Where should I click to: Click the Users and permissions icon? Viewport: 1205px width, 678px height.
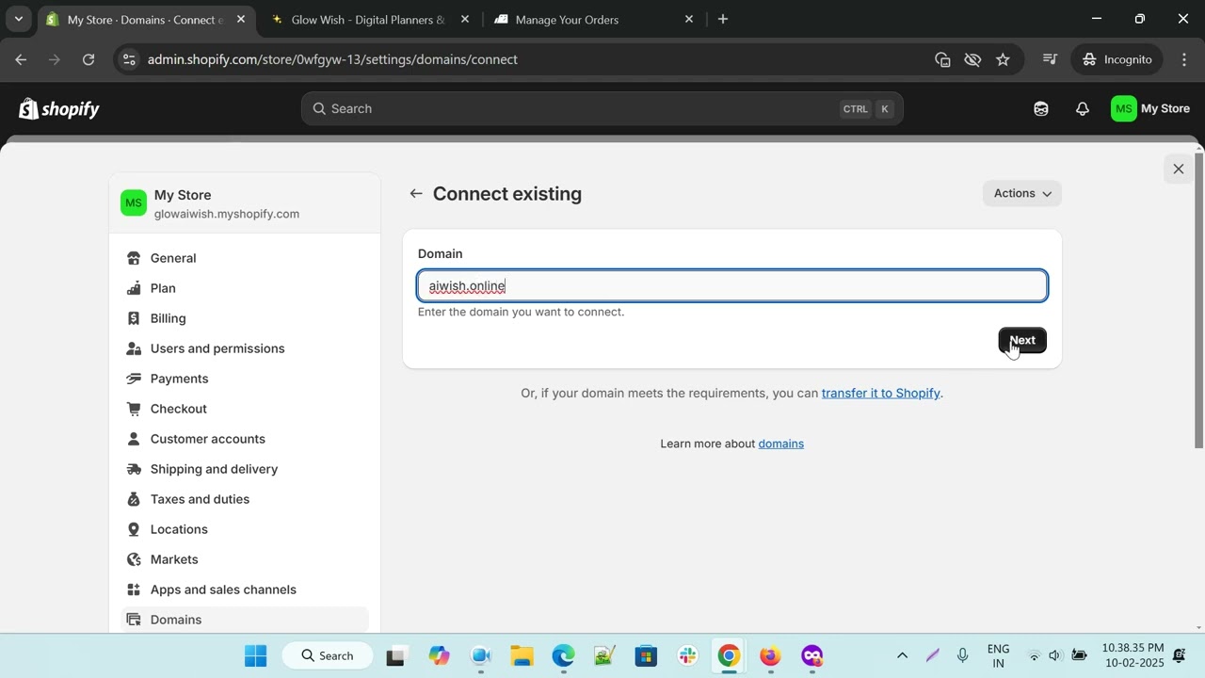tap(134, 348)
